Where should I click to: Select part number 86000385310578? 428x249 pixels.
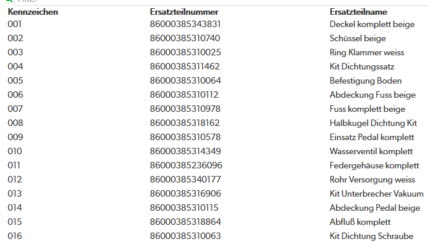click(185, 137)
